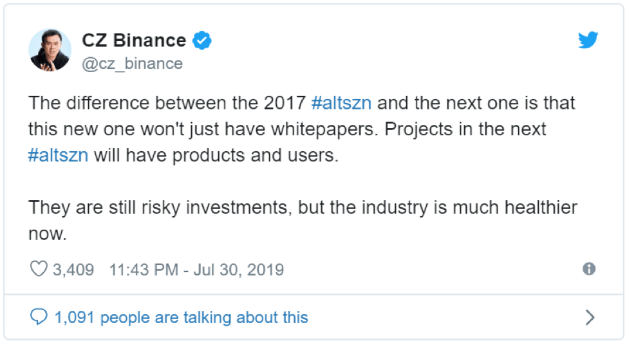Open the CZ Binance profile photo
The width and height of the screenshot is (627, 343).
(50, 50)
